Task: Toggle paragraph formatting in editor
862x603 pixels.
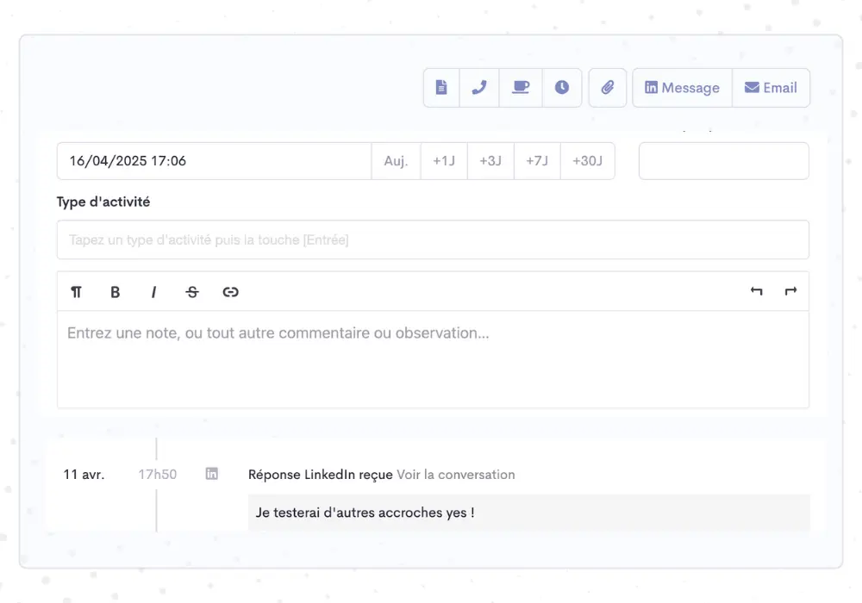Action: pyautogui.click(x=77, y=292)
